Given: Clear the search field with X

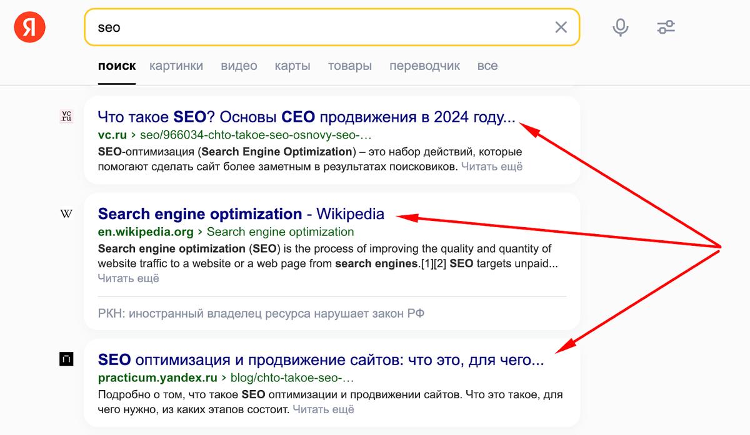Looking at the screenshot, I should point(561,27).
